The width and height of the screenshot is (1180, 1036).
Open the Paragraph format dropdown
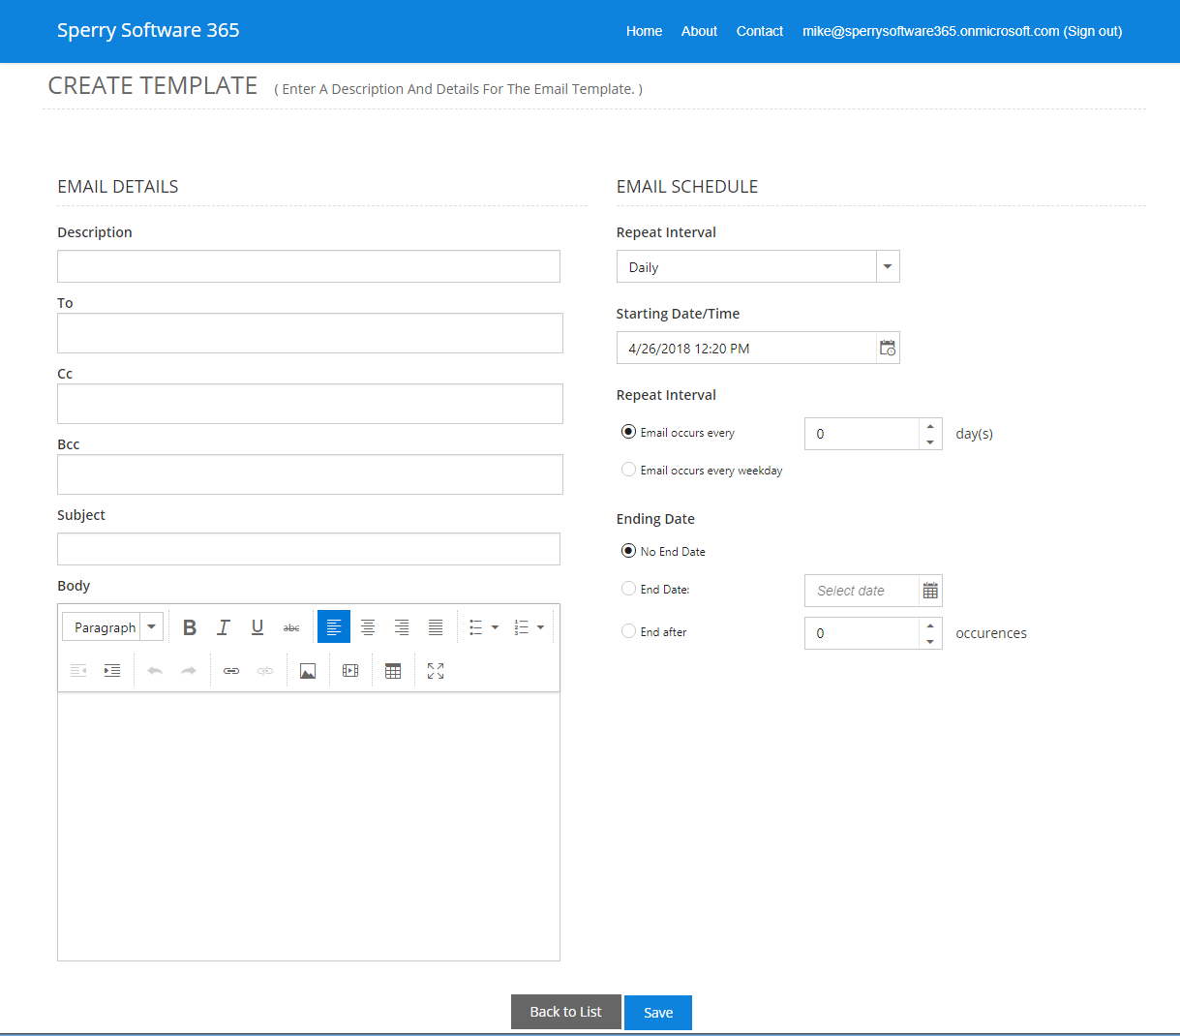[152, 627]
